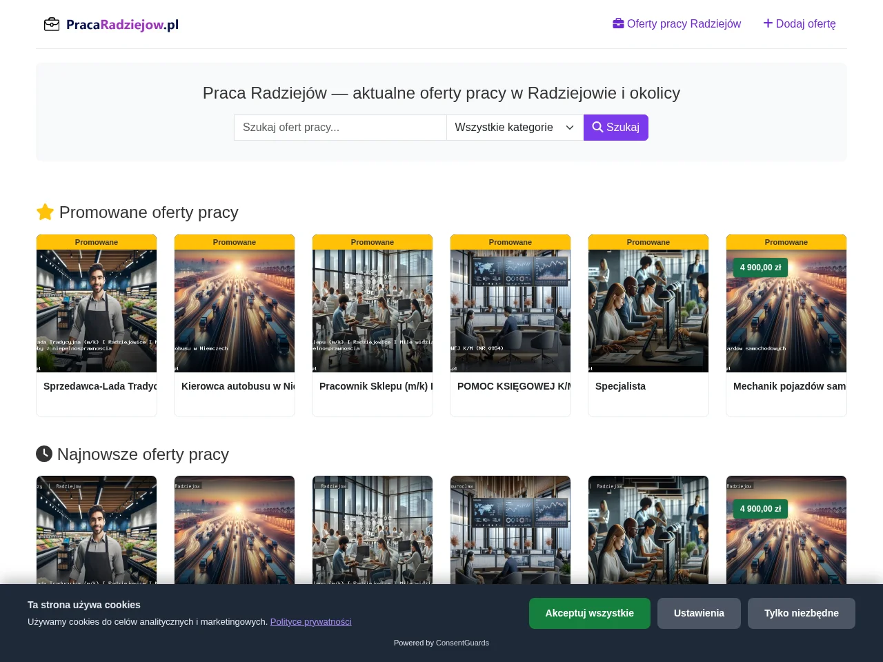Open Oferty pracy Radziejów menu link
The height and width of the screenshot is (662, 883).
click(677, 24)
